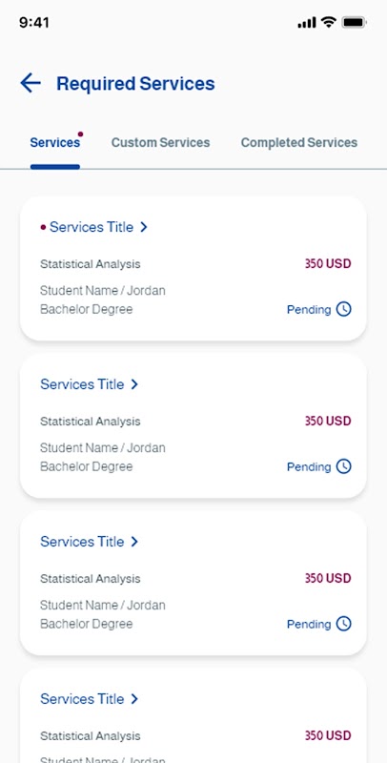
Task: Tap the cellular signal bars icon
Action: click(307, 23)
